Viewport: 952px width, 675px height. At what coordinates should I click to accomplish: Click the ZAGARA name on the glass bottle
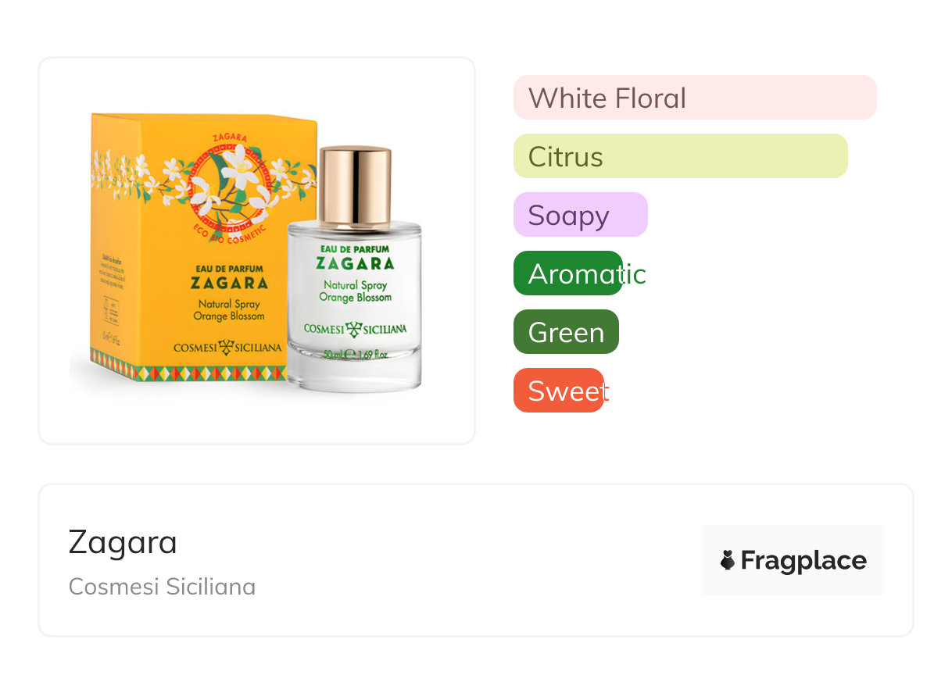[355, 263]
